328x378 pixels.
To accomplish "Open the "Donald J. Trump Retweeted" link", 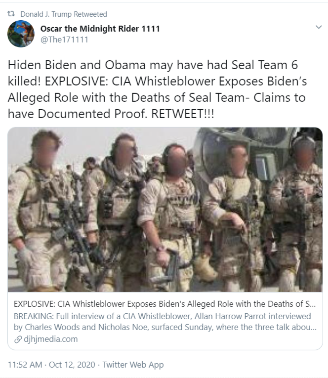I will coord(64,14).
